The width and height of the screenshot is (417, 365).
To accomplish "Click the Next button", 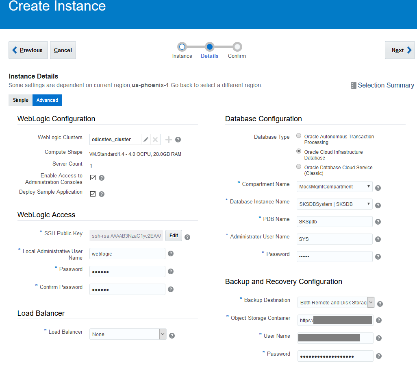I will point(400,50).
